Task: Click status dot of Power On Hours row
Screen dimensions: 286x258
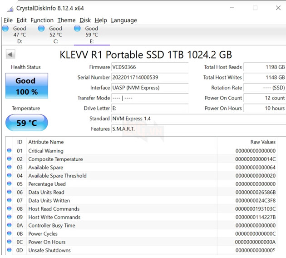Action: (x=9, y=242)
